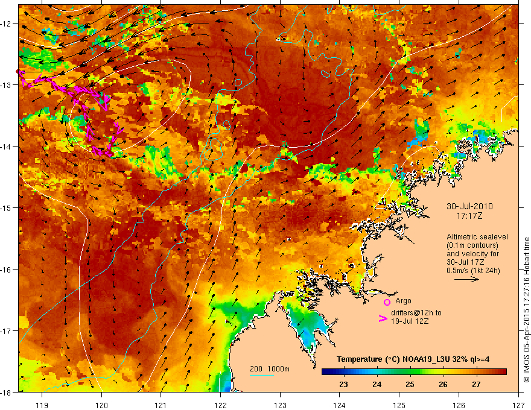Click the 'Altimetric sealevel' text
Viewport: 531px width, 410px height.
coord(477,237)
